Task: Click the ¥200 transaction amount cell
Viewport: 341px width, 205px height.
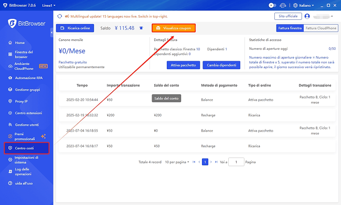Action: (111, 115)
